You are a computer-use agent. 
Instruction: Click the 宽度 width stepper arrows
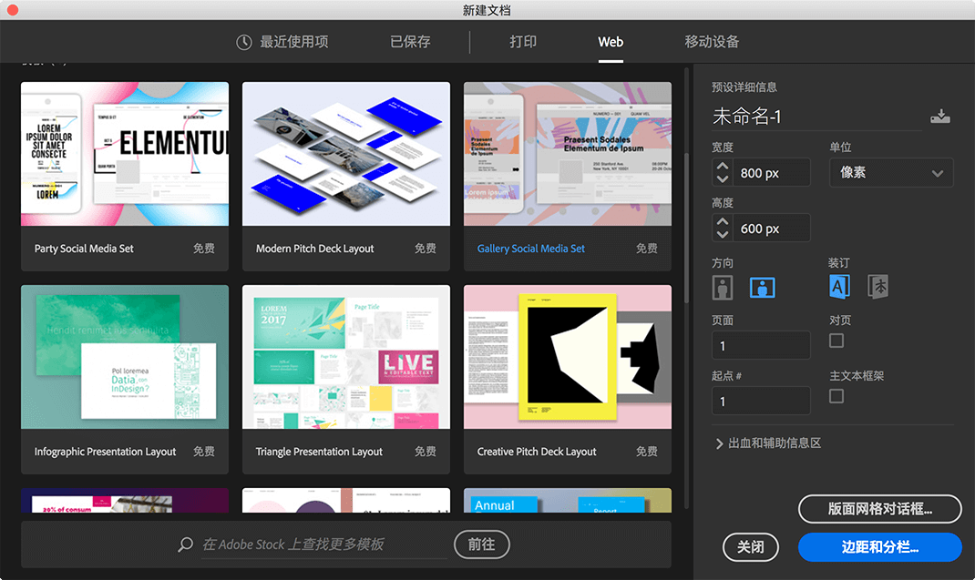[722, 172]
